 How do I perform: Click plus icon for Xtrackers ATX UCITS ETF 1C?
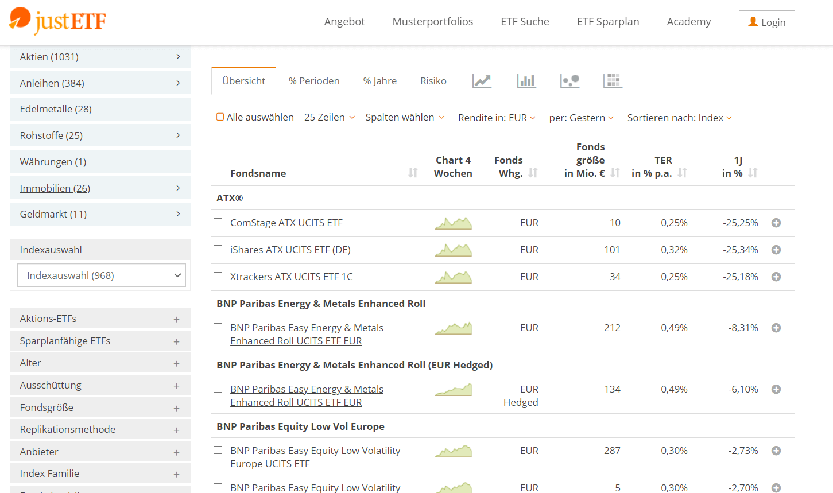(776, 277)
